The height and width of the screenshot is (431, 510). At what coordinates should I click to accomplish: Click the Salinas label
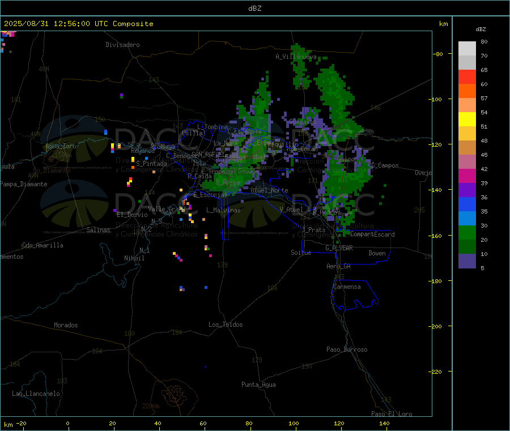point(98,230)
